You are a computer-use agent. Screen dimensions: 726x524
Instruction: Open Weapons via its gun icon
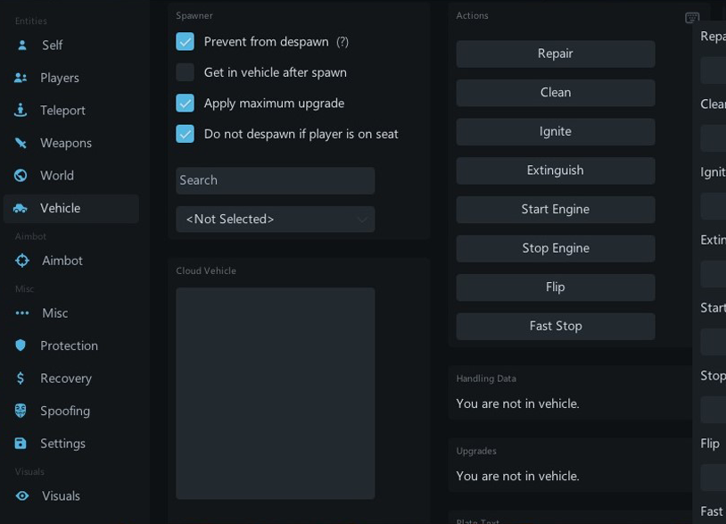click(21, 143)
